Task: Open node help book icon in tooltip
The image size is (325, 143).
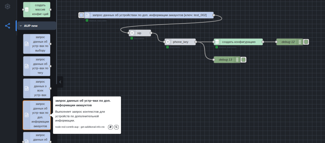Action: [110, 127]
